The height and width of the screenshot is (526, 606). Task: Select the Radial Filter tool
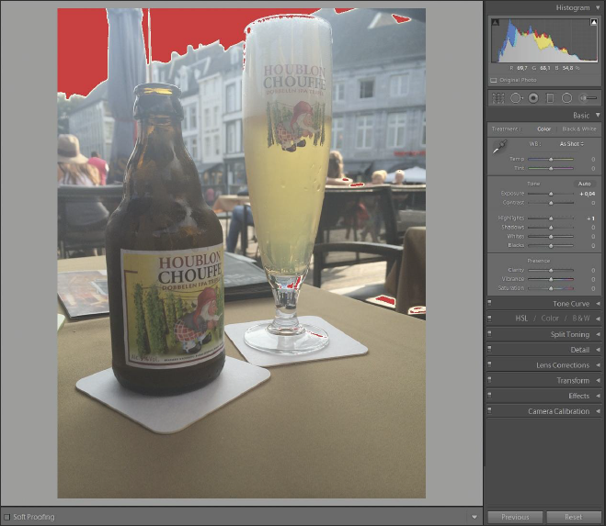(566, 98)
